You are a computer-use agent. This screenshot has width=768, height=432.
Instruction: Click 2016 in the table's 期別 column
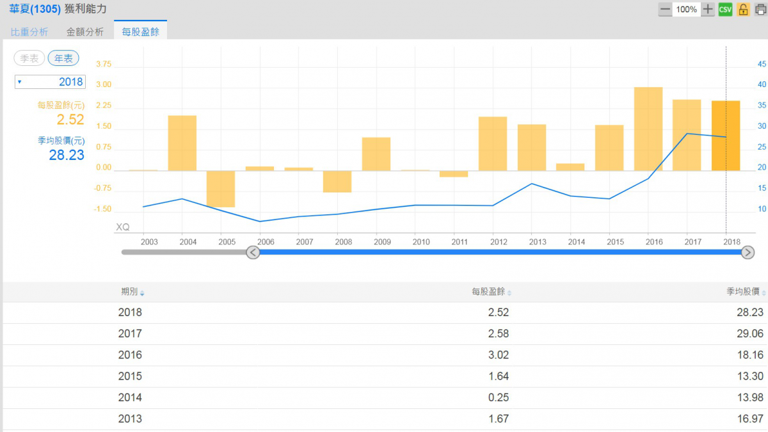(130, 355)
